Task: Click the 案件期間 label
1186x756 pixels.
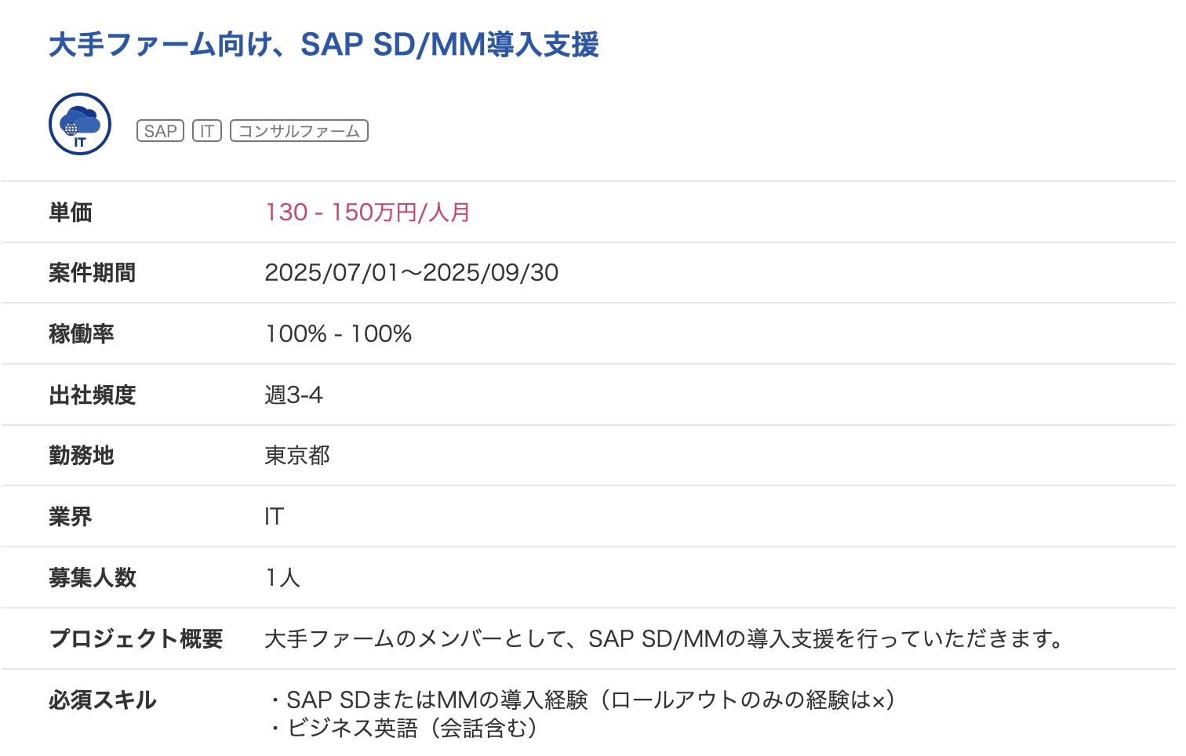Action: click(x=93, y=273)
